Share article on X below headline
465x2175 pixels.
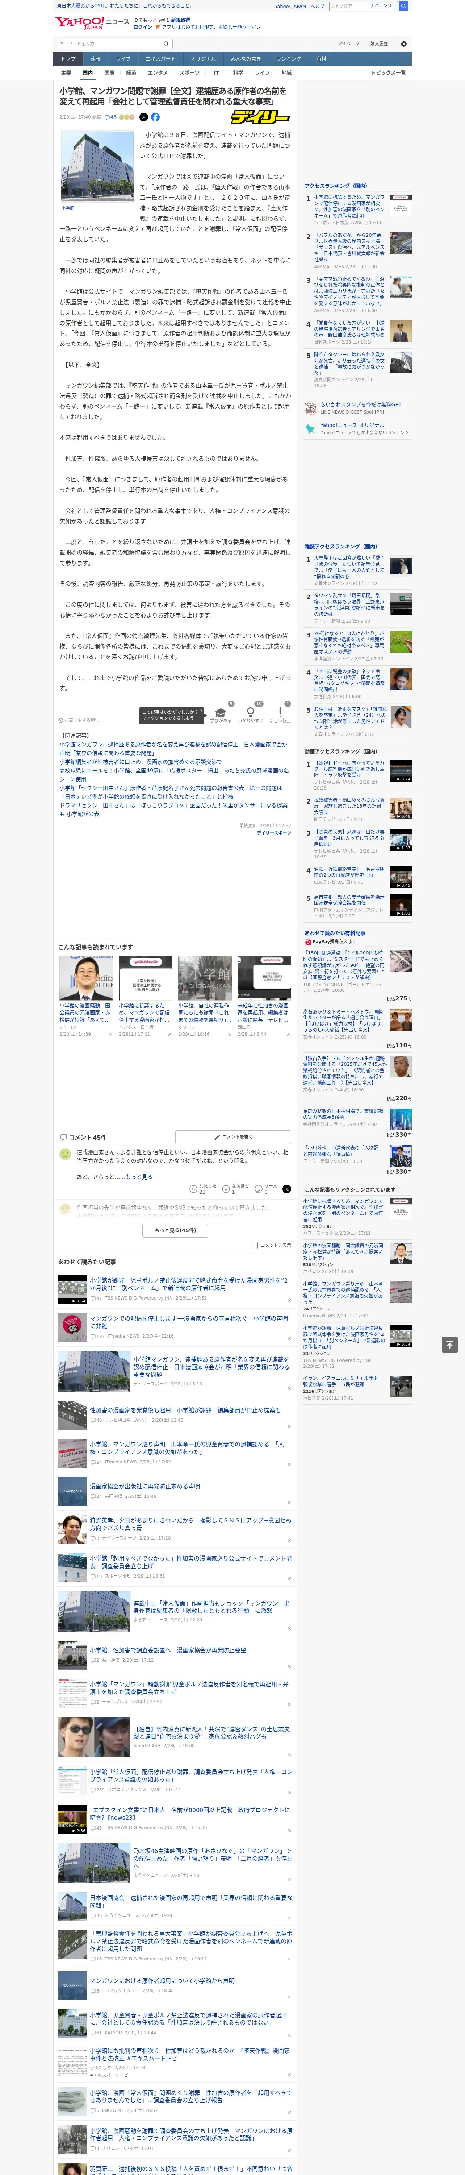coord(143,117)
